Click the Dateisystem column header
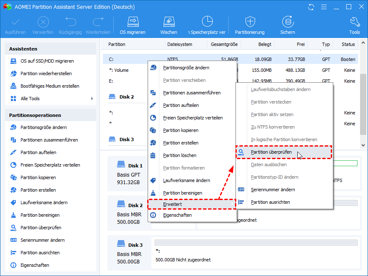368x276 pixels. (179, 44)
